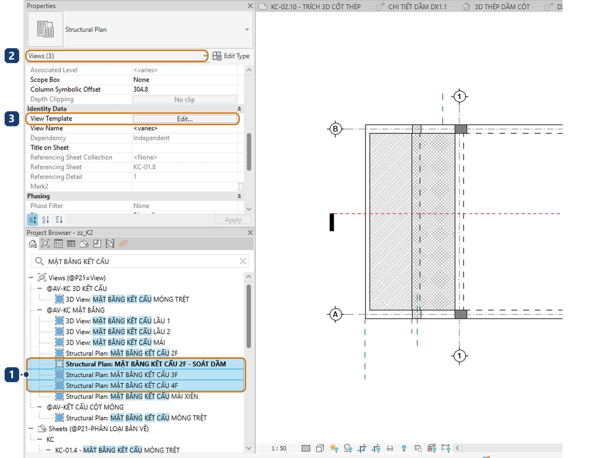Collapse the @AV-KC 3D KẾT CẤU node

coord(40,289)
